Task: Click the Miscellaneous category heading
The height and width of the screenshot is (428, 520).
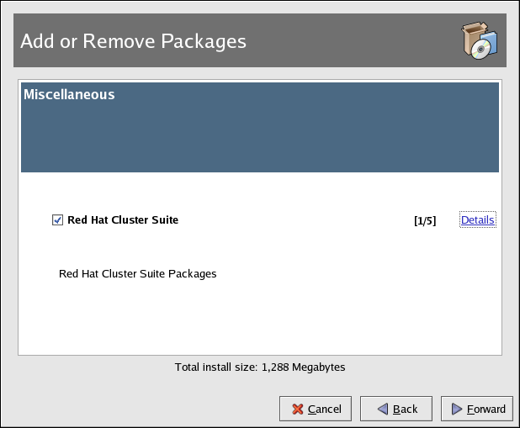Action: tap(69, 95)
